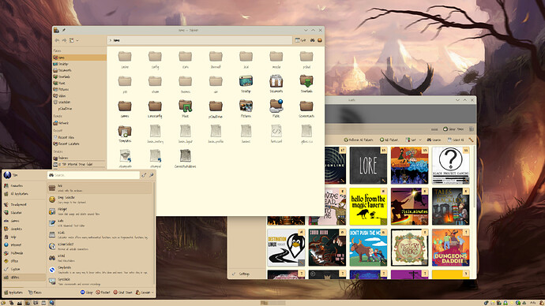545x306 pixels.
Task: Open Graphics category in launcher
Action: pyautogui.click(x=24, y=229)
